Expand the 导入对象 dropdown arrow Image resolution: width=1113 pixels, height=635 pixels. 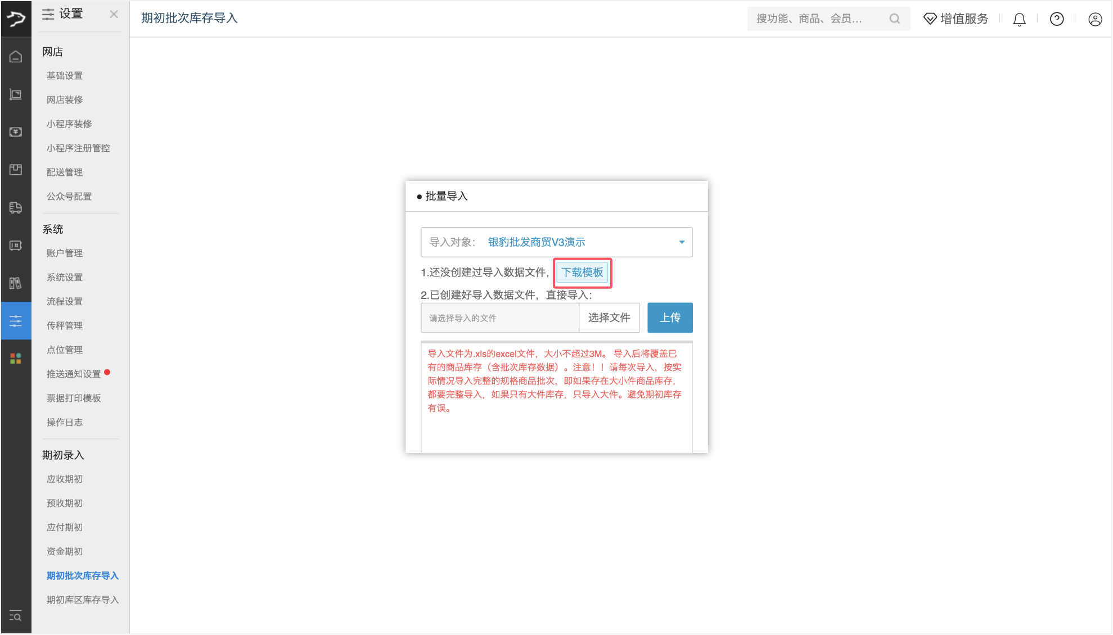[682, 242]
